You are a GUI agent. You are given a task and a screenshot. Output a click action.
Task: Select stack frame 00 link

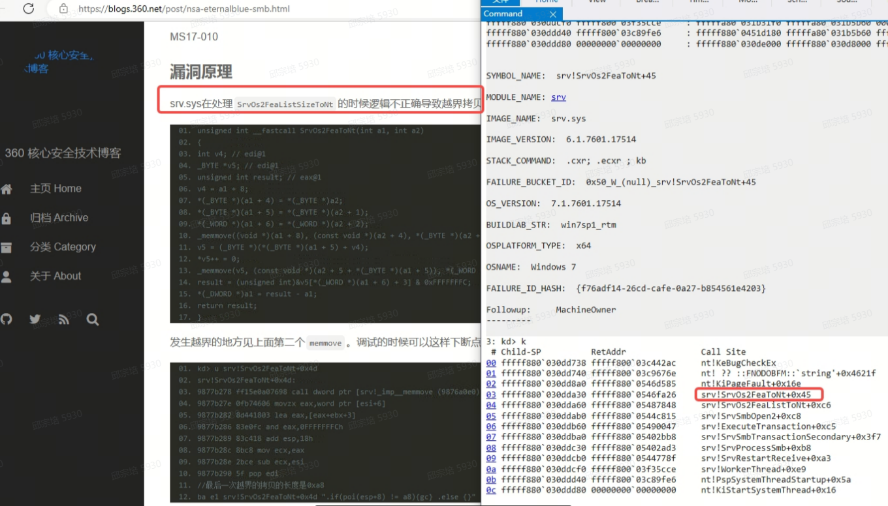491,363
